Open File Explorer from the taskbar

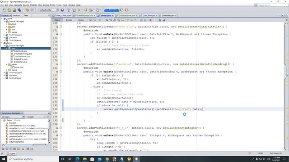click(85, 159)
